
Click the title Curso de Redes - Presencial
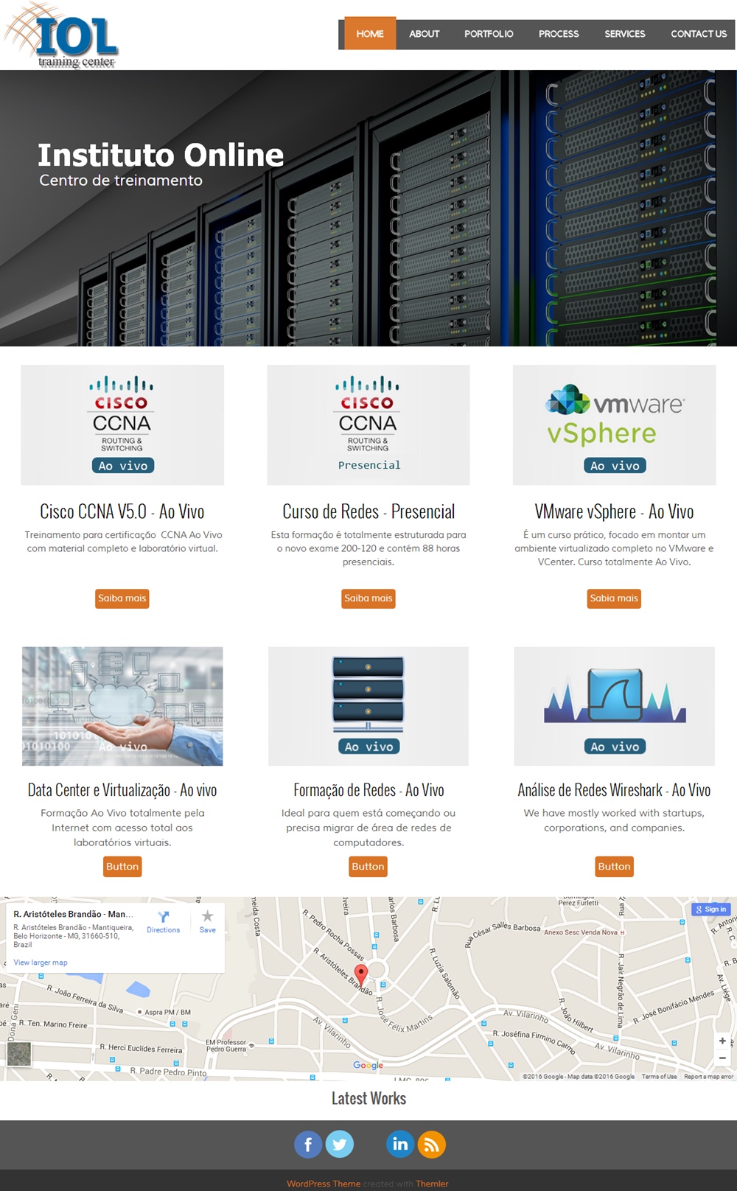point(368,511)
